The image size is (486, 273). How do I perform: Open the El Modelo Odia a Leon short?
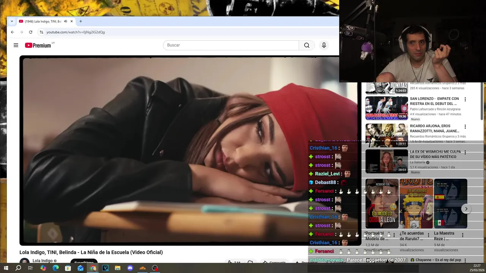point(382,204)
